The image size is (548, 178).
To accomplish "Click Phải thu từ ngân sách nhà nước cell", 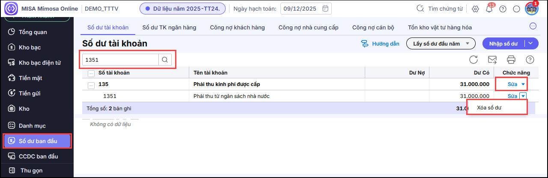I will [x=231, y=96].
